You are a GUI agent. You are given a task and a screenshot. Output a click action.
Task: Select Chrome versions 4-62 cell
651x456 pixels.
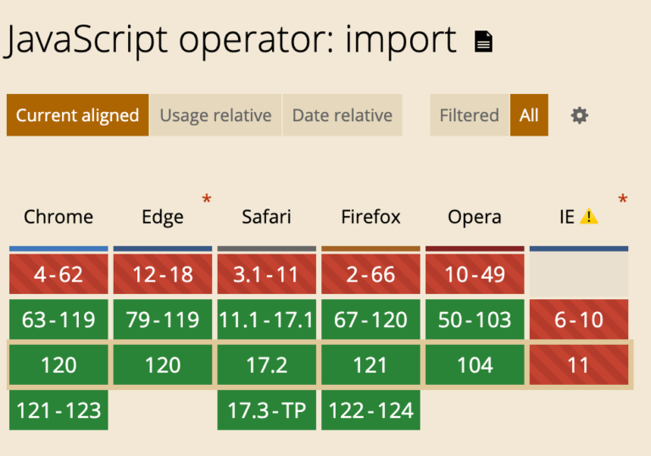(x=58, y=275)
